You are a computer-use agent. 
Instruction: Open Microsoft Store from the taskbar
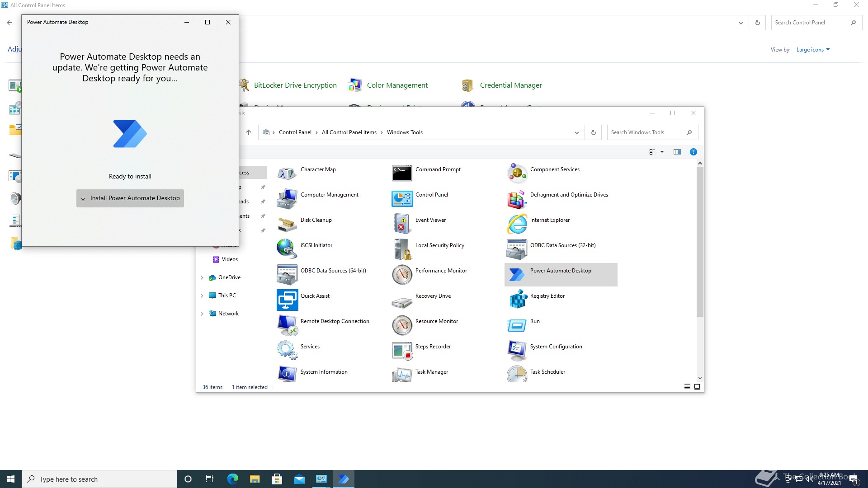pyautogui.click(x=277, y=479)
